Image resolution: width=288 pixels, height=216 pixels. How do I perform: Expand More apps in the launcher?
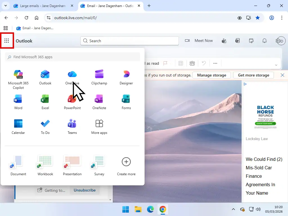tap(99, 126)
